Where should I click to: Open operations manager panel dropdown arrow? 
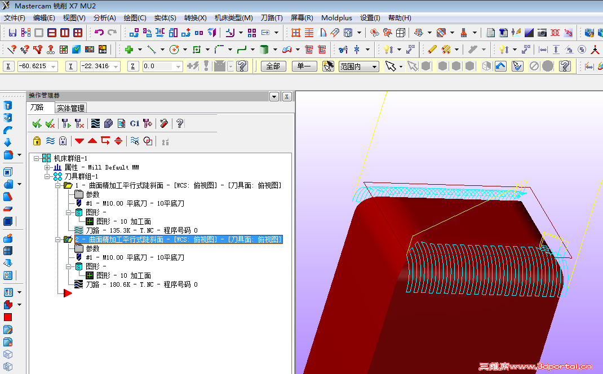(274, 96)
